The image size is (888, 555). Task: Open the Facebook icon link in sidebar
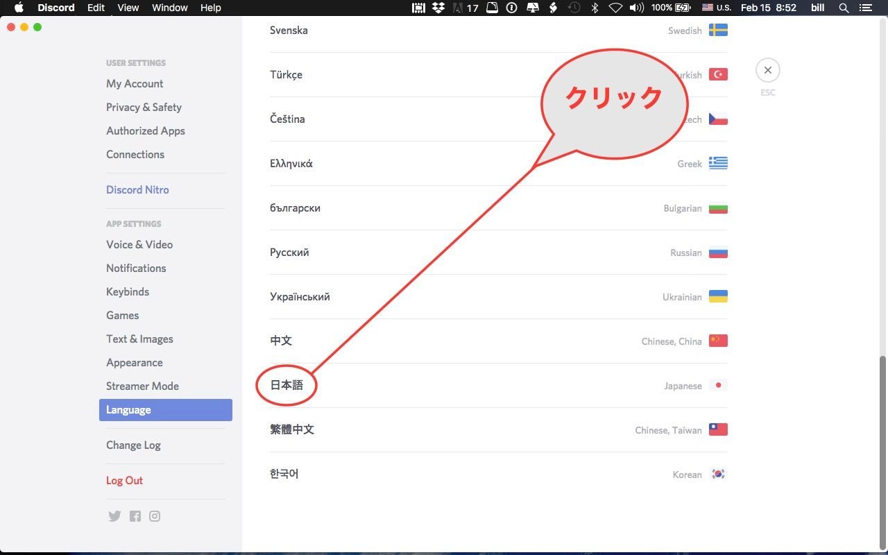pos(135,516)
